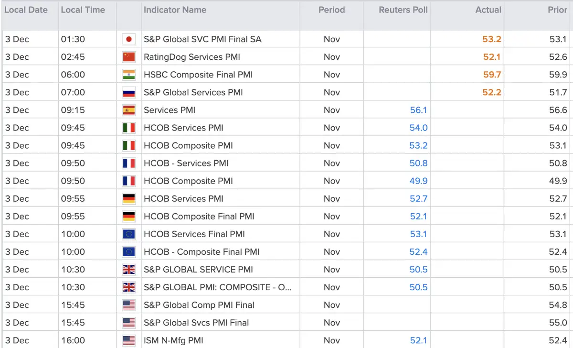
Task: Click US flag beside S&P Global Comp PMI Final
Action: [129, 304]
